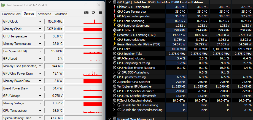This screenshot has height=120, width=253.
Task: Click the clock icon beside GPU Computing-Nutzung
Action: coord(115,63)
